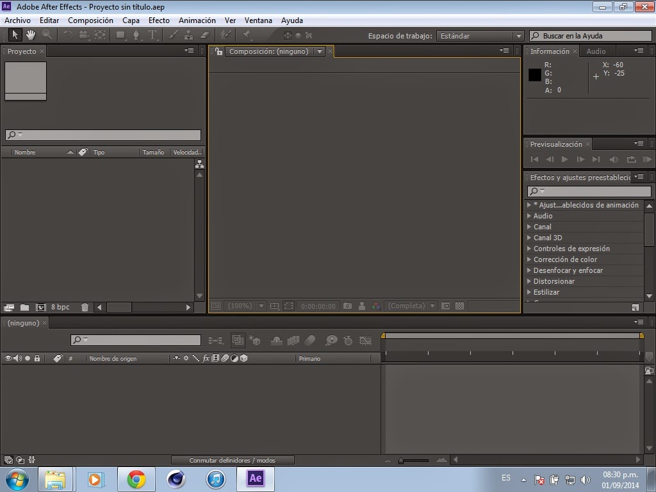This screenshot has height=492, width=656.
Task: Switch to the Audio panel tab
Action: pos(596,51)
